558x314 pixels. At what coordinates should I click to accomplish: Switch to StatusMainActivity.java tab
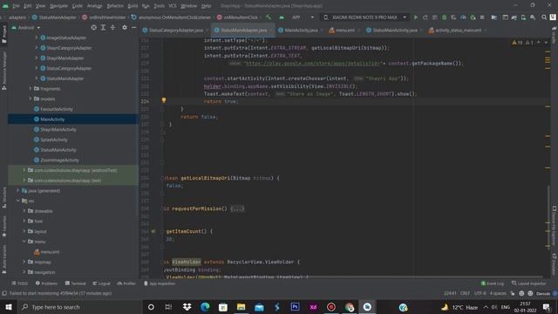point(394,31)
